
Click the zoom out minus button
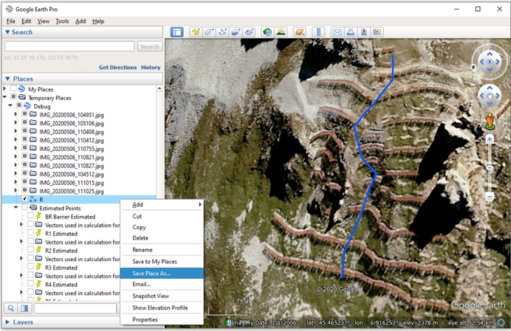(489, 197)
